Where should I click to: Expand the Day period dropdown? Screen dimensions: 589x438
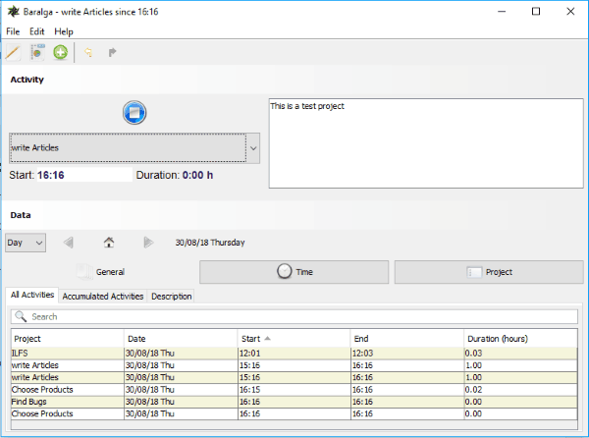26,243
